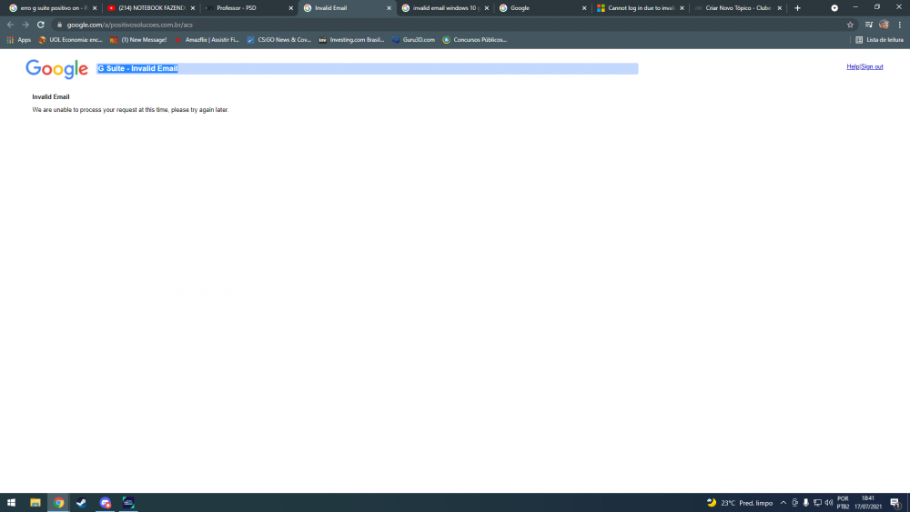910x512 pixels.
Task: Click the Chrome taskbar icon
Action: coord(58,503)
